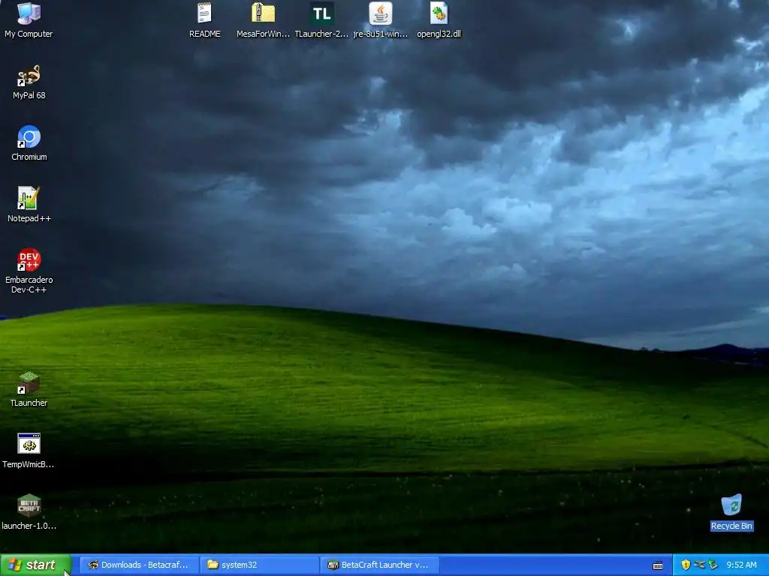This screenshot has width=769, height=576.
Task: Click the safely remove hardware tray icon
Action: (x=699, y=565)
